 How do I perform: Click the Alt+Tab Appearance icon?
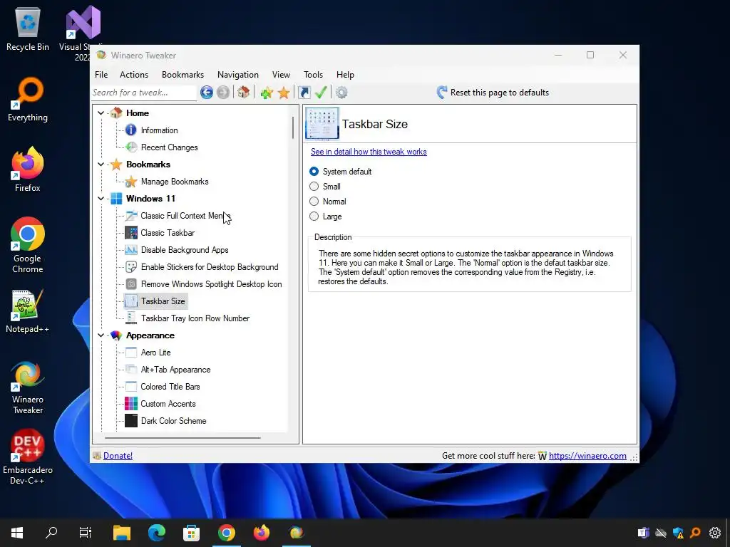131,370
